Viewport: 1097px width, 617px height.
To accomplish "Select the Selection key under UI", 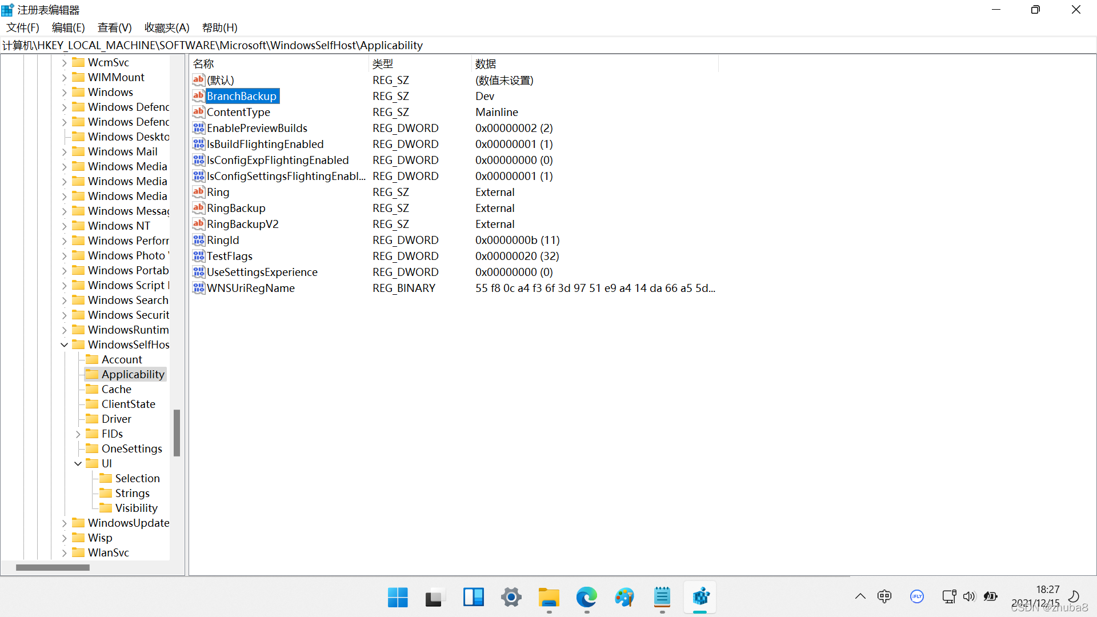I will (138, 478).
